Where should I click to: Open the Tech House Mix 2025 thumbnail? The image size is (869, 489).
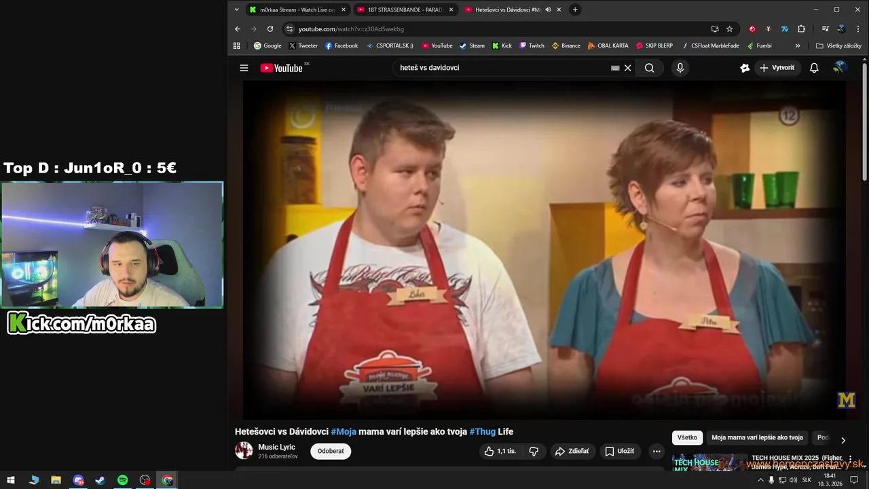(x=709, y=463)
